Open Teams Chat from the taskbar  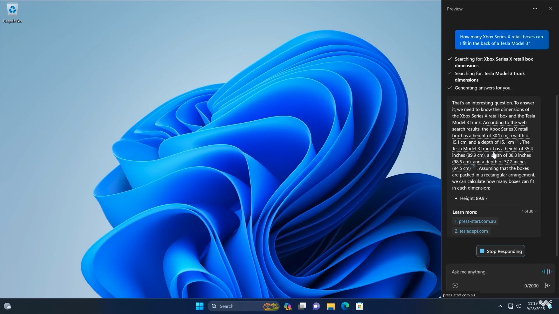click(316, 306)
